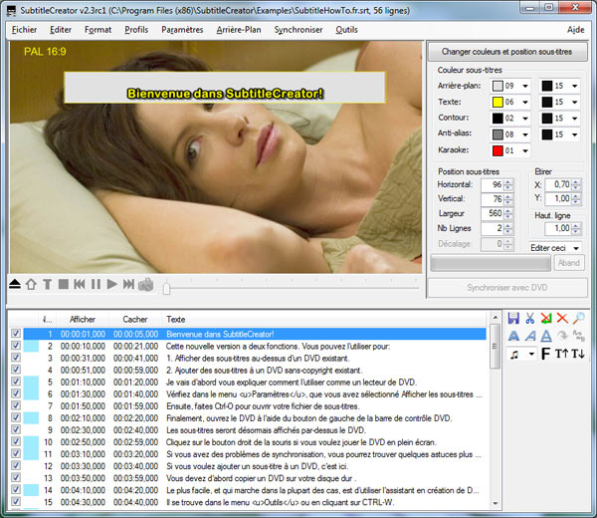This screenshot has height=518, width=597.
Task: Open the 'Editer ceci' dropdown
Action: pyautogui.click(x=576, y=248)
